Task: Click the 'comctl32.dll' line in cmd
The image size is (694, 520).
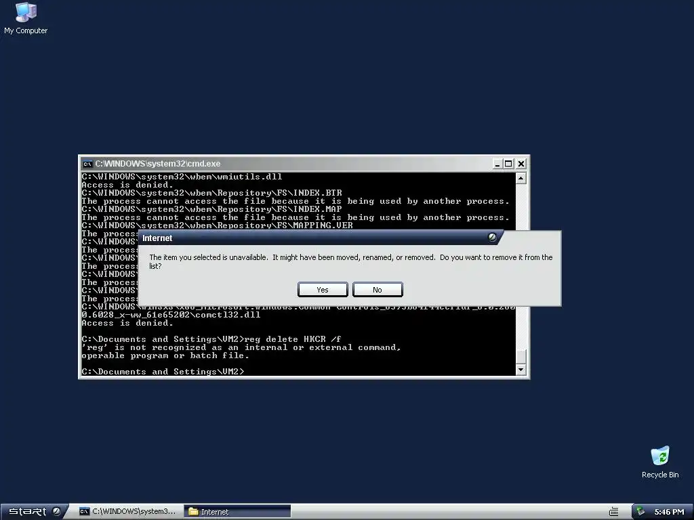Action: click(171, 315)
